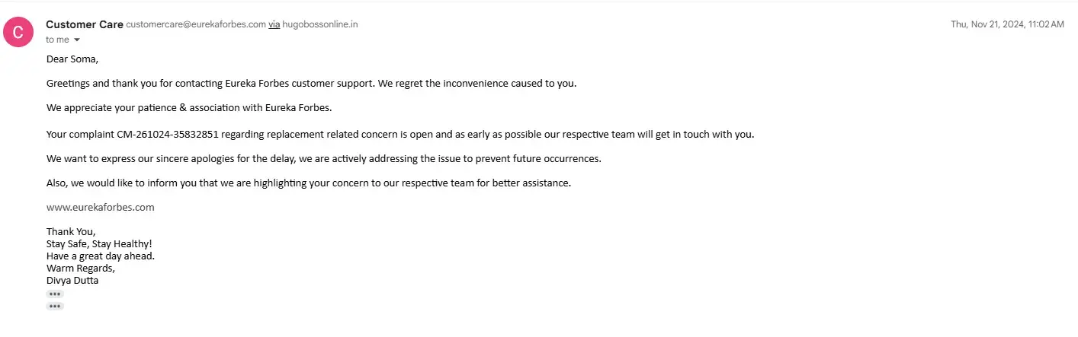Viewport: 1078px width, 337px height.
Task: Click the "Have a great day ahead." line
Action: [x=101, y=256]
